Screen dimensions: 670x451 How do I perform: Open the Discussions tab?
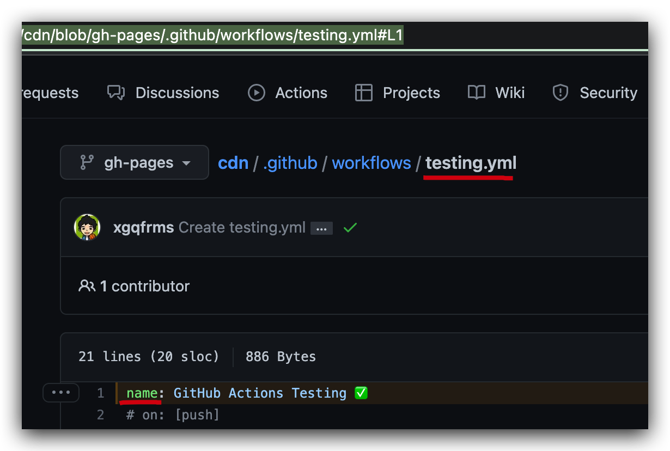(163, 93)
